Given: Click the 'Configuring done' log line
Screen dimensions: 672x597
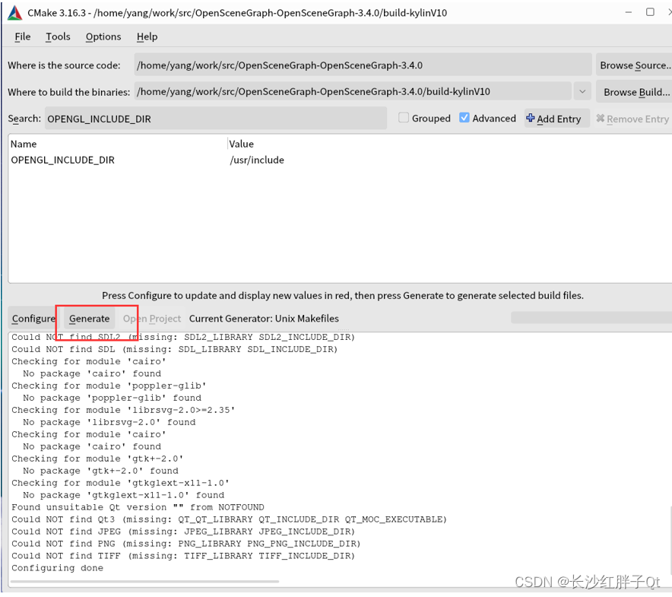Looking at the screenshot, I should [58, 568].
